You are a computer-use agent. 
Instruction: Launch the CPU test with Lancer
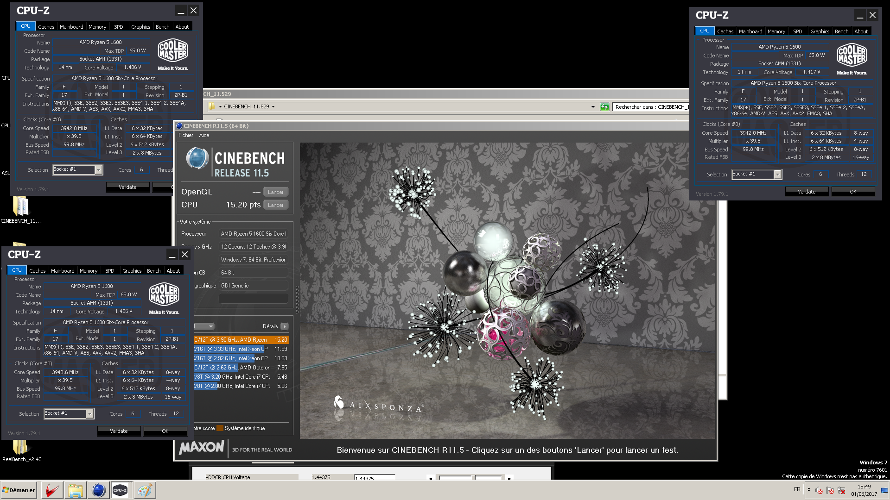click(275, 205)
